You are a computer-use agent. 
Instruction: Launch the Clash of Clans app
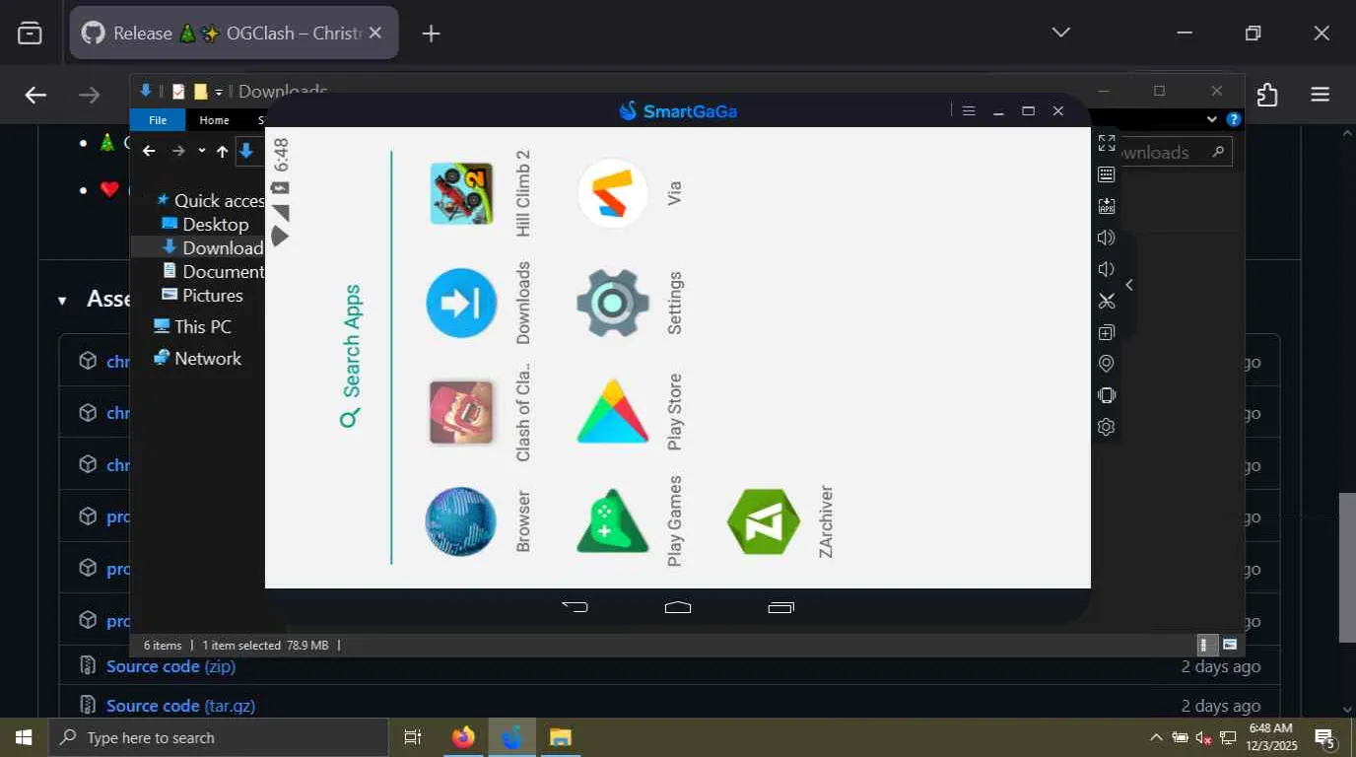coord(462,411)
